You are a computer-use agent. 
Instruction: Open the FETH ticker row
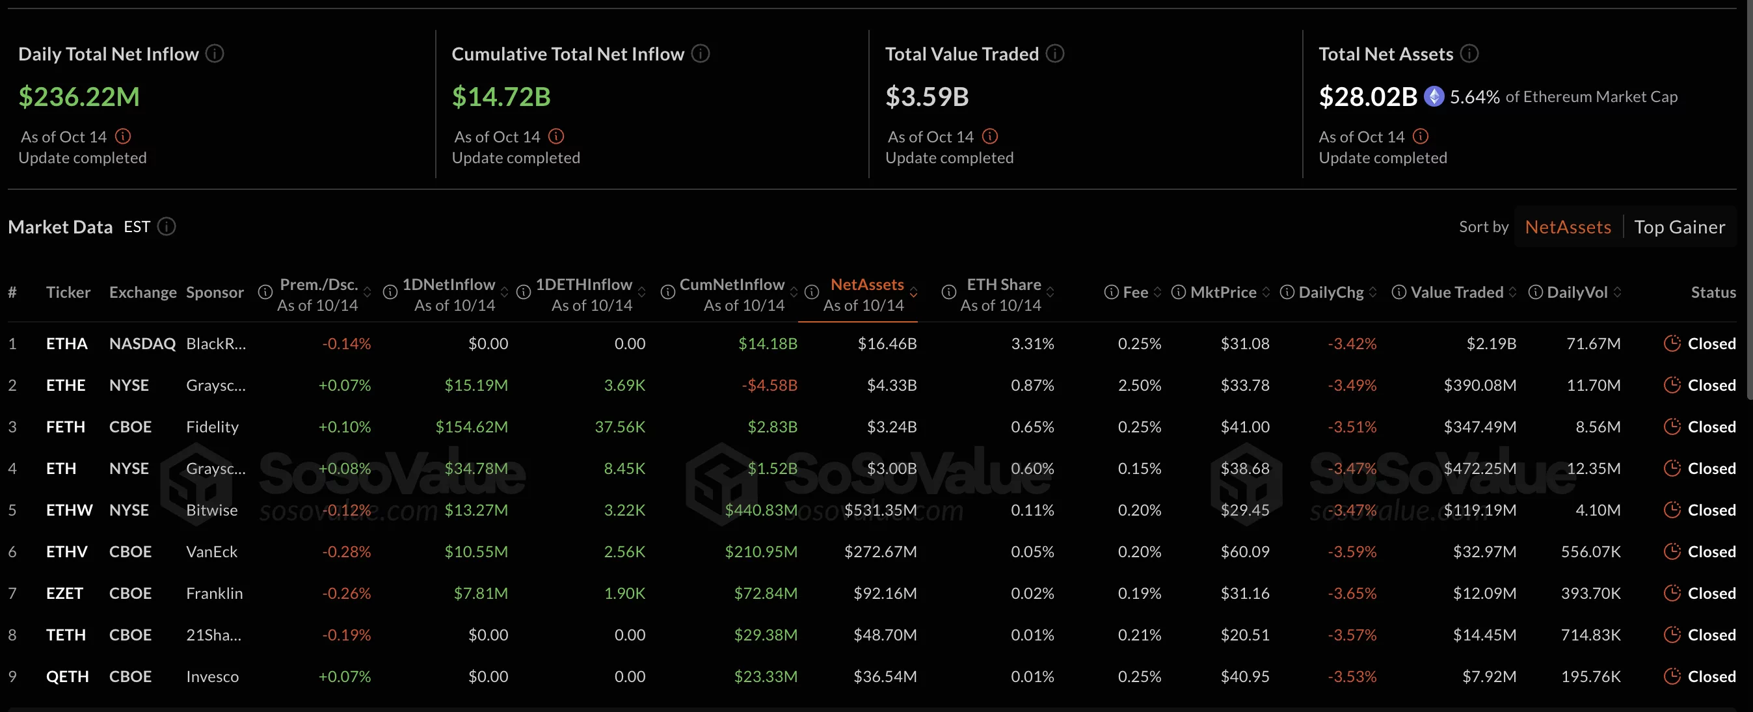65,427
